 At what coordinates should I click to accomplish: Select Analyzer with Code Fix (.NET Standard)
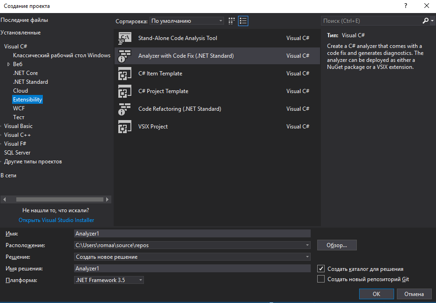[217, 56]
